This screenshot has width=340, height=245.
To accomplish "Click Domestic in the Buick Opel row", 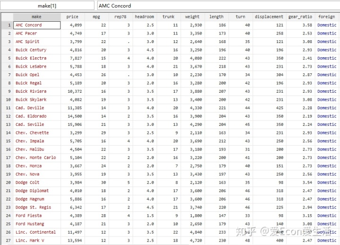I will [327, 75].
